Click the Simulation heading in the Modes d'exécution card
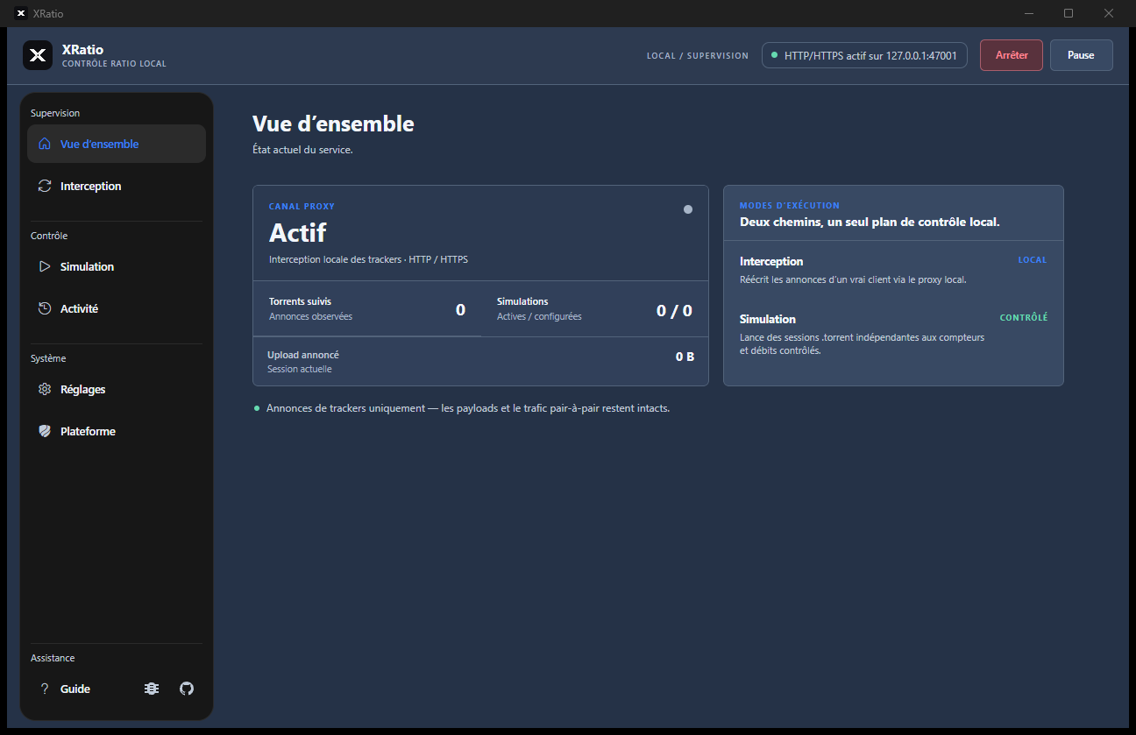The width and height of the screenshot is (1136, 735). (x=768, y=319)
